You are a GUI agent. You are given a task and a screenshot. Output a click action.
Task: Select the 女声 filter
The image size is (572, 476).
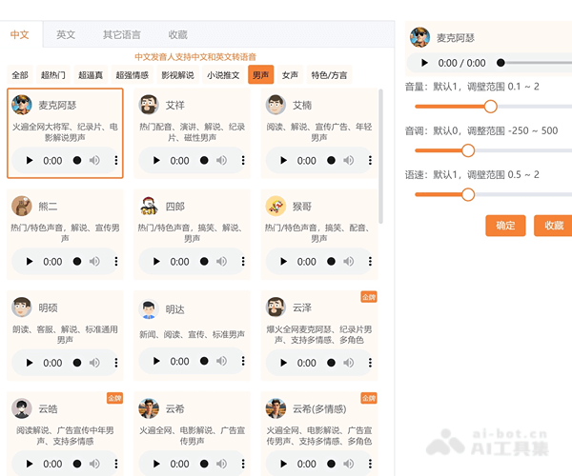(x=290, y=75)
